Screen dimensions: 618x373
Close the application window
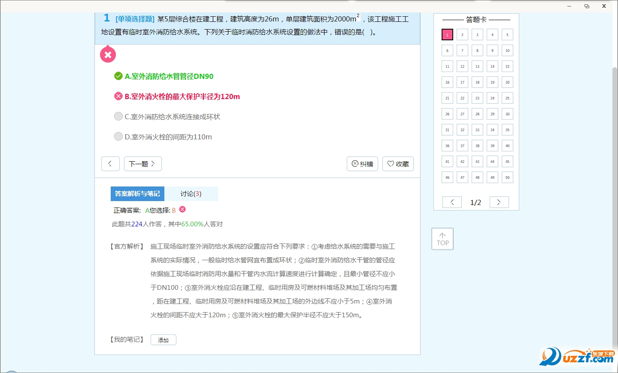point(604,6)
